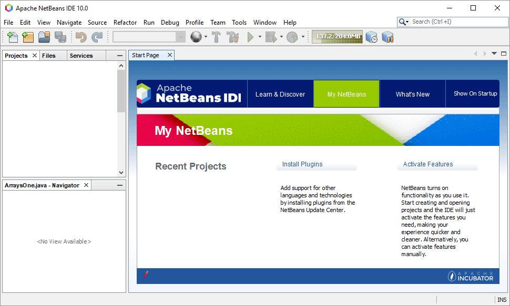Expand the project configuration combo box
The image size is (510, 306).
(180, 37)
